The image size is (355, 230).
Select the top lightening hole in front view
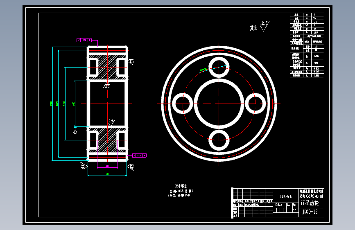click(x=219, y=67)
